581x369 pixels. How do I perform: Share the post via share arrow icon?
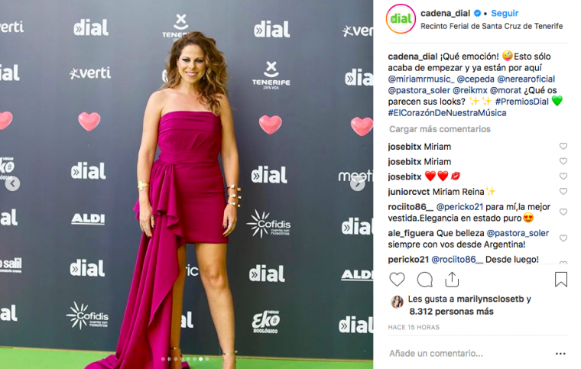452,280
